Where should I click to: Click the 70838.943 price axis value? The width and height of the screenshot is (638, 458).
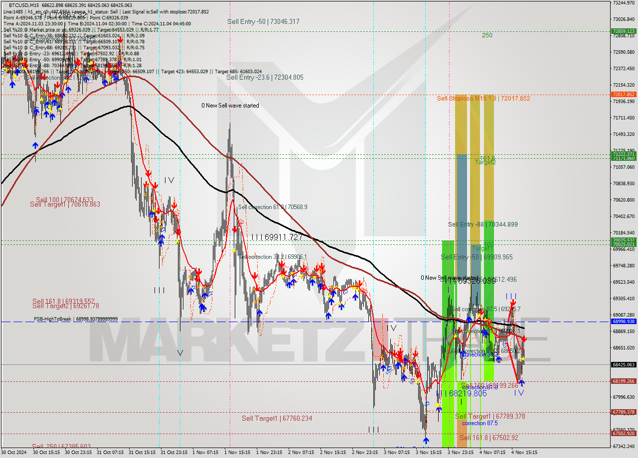pyautogui.click(x=624, y=184)
